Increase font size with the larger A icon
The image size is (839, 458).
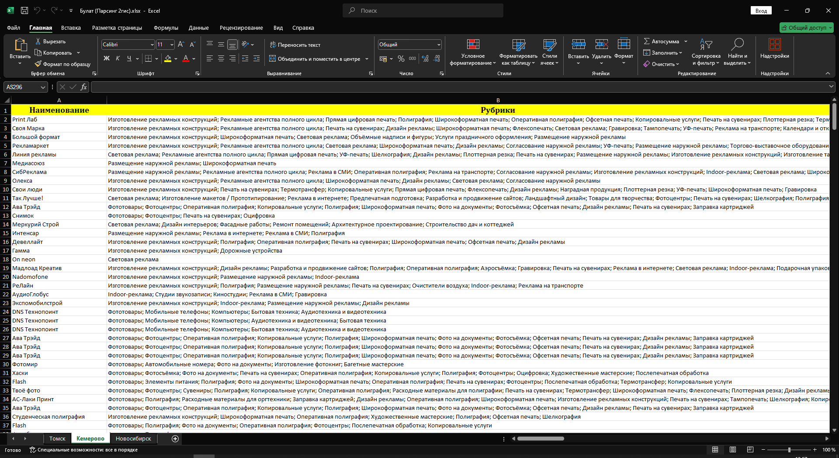click(181, 45)
